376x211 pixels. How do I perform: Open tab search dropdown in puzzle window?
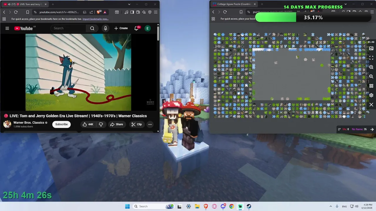(345, 4)
